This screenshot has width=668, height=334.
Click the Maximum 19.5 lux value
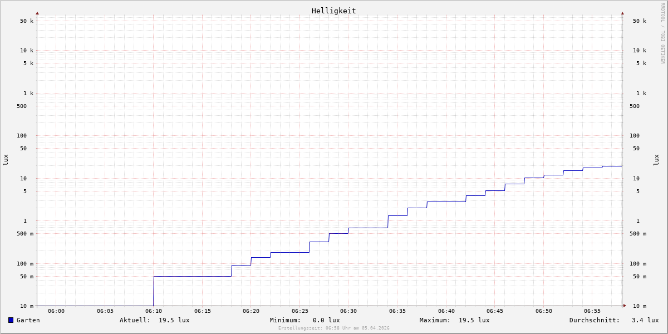(x=474, y=320)
